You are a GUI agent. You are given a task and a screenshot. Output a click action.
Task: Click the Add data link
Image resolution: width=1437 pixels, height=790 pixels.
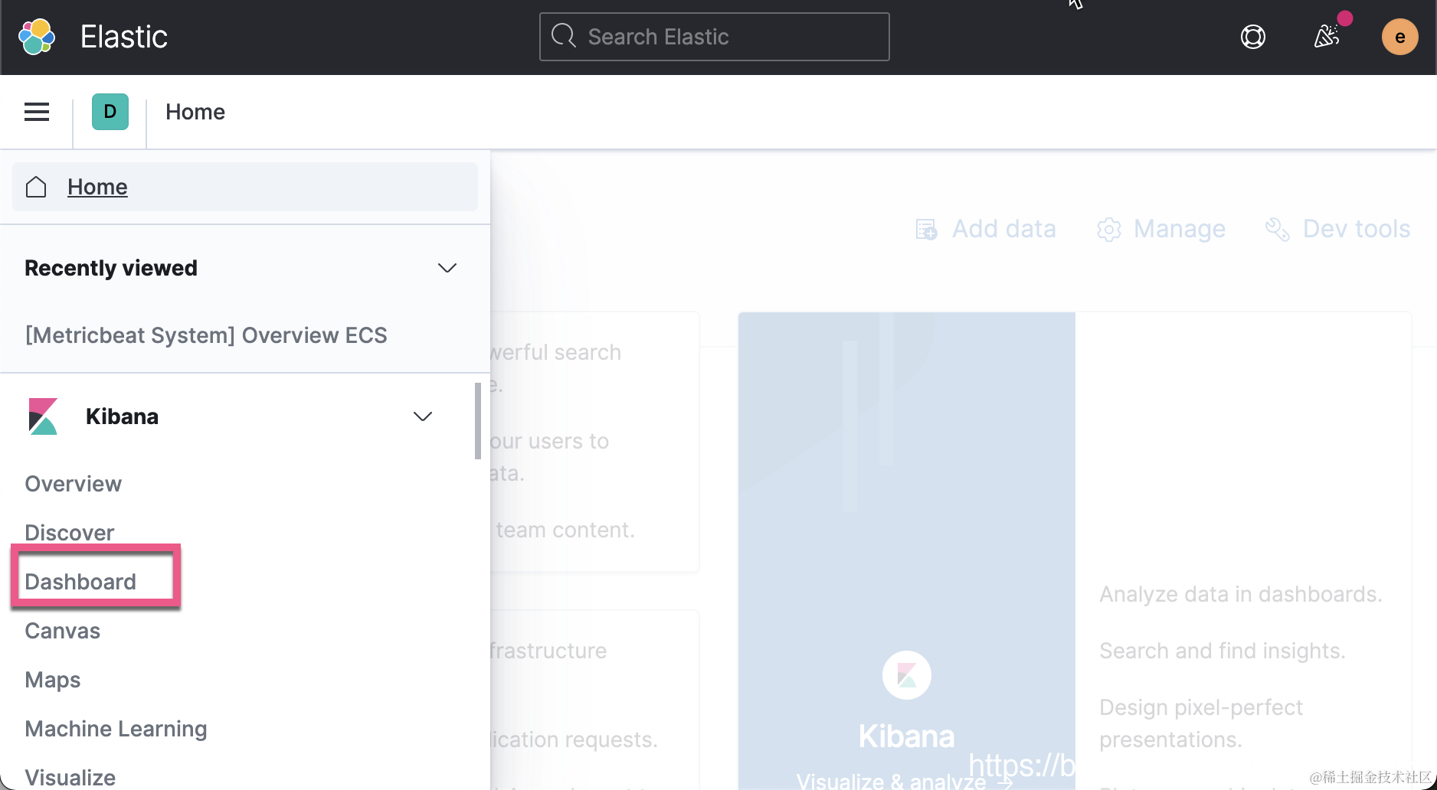click(x=1003, y=229)
